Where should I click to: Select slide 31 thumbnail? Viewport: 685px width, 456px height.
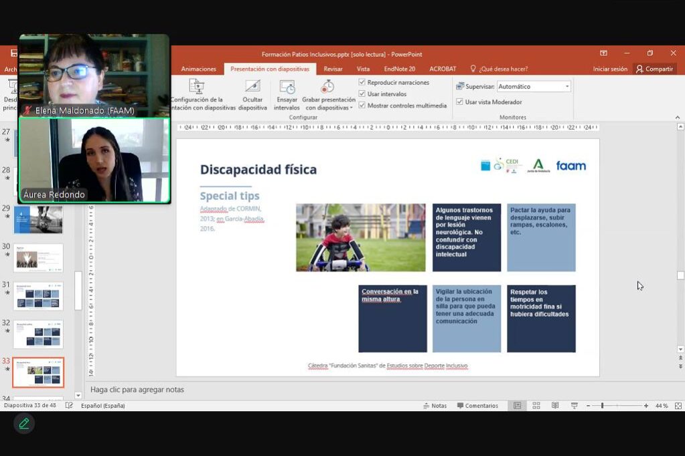38,296
